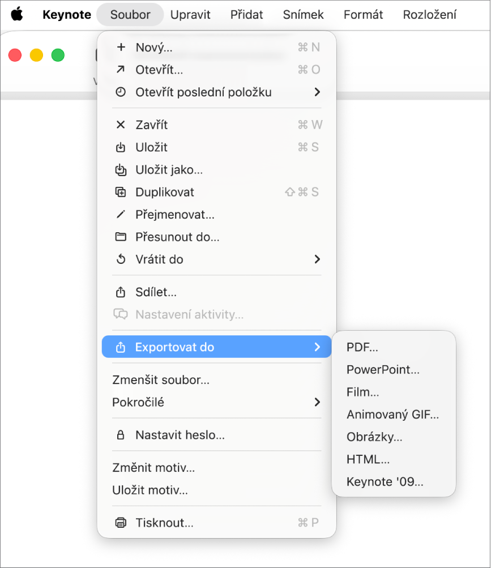Open the Upravit menu

coord(190,15)
